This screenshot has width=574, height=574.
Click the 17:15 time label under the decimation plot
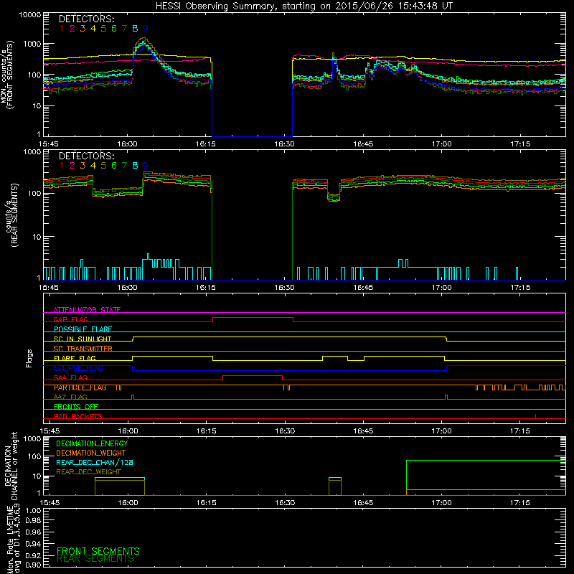(x=519, y=503)
